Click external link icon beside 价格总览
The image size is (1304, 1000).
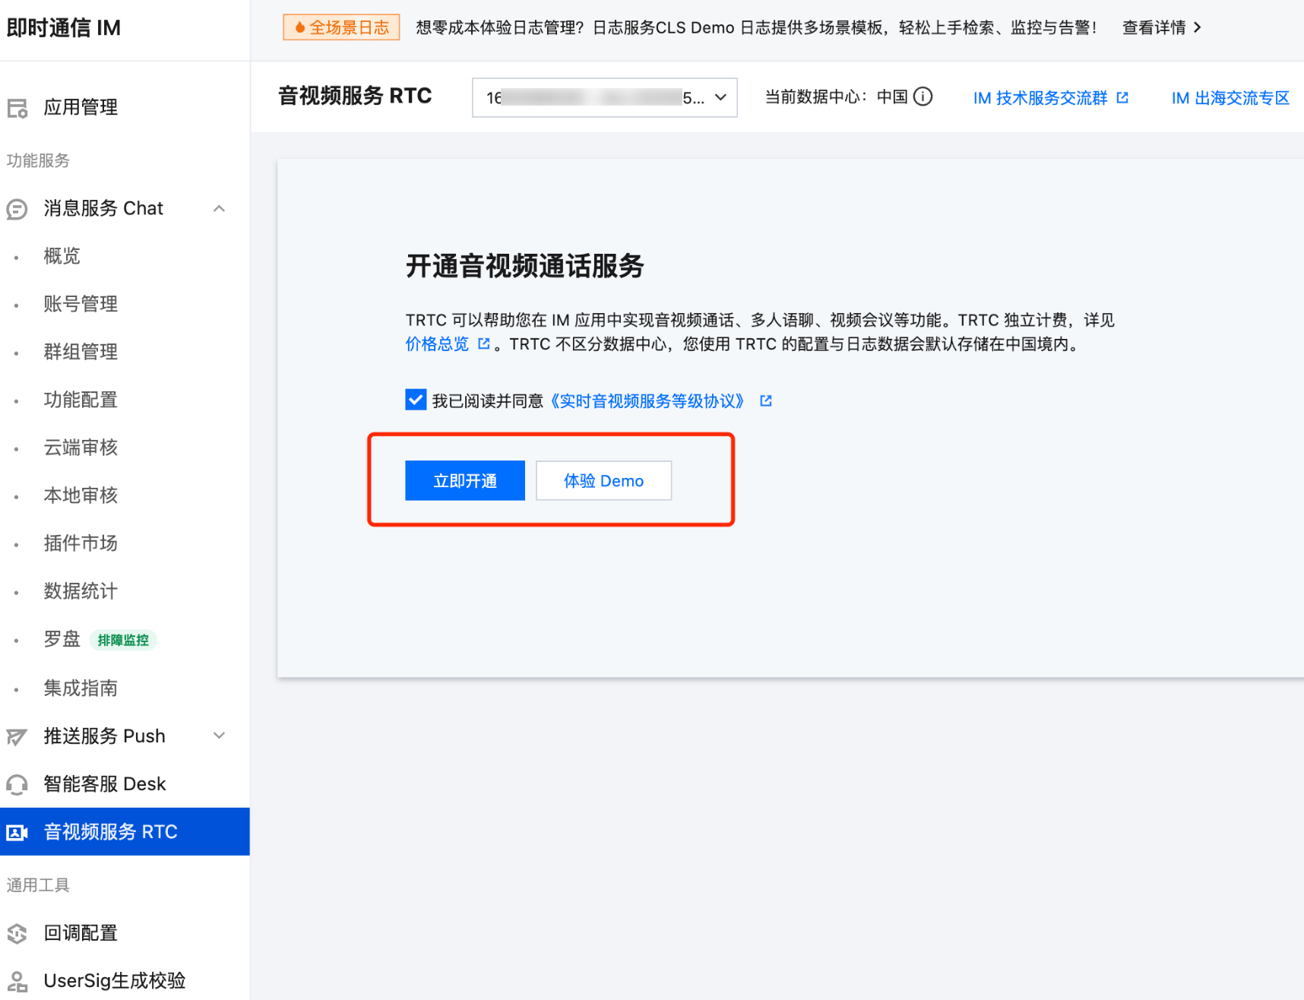point(484,344)
